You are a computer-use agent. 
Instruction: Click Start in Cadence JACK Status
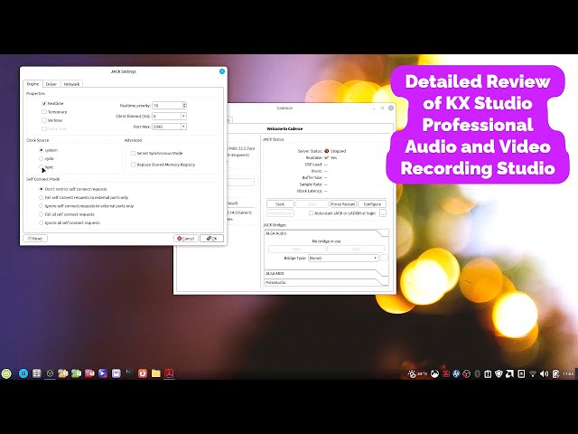(x=280, y=204)
